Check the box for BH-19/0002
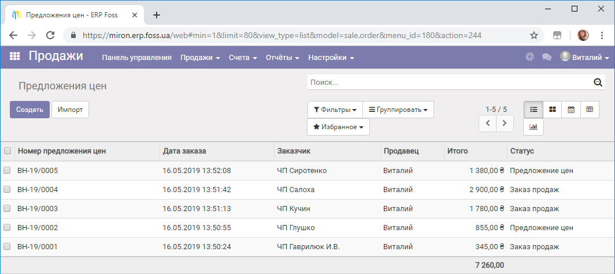The height and width of the screenshot is (274, 615). (x=7, y=227)
